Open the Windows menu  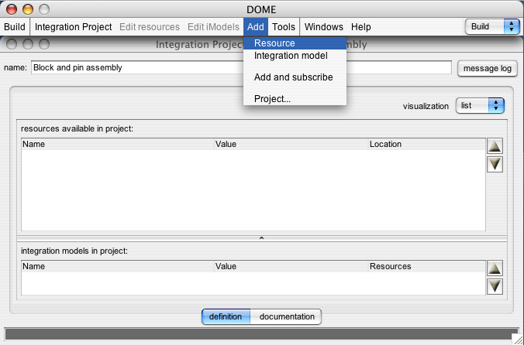323,26
